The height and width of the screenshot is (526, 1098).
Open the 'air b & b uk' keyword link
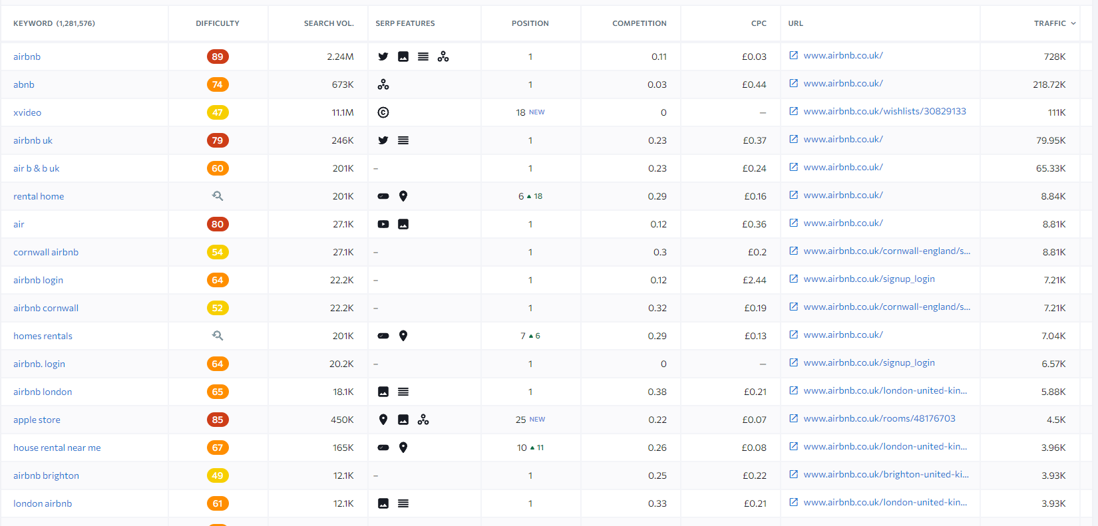37,168
